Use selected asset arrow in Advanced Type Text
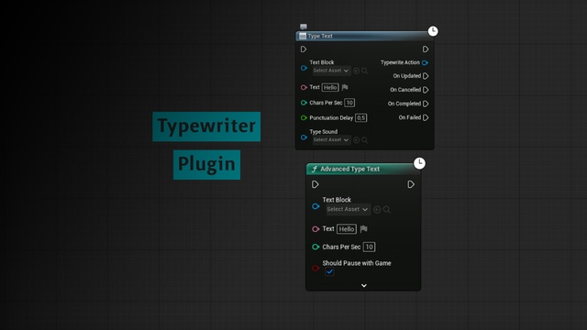 click(377, 210)
